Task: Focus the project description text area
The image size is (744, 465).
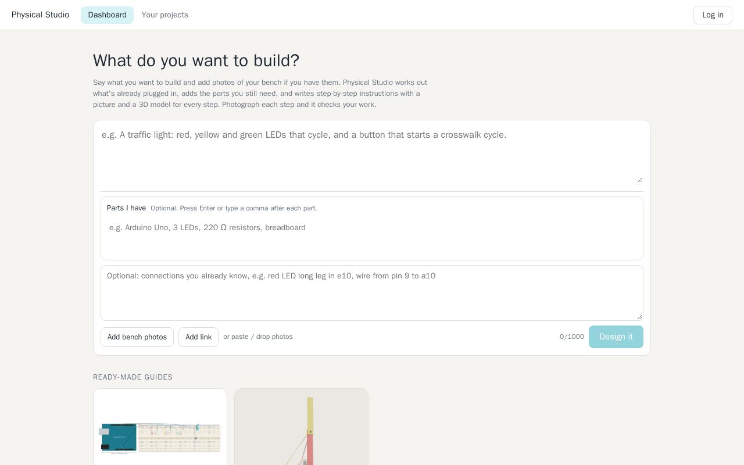Action: tap(372, 155)
